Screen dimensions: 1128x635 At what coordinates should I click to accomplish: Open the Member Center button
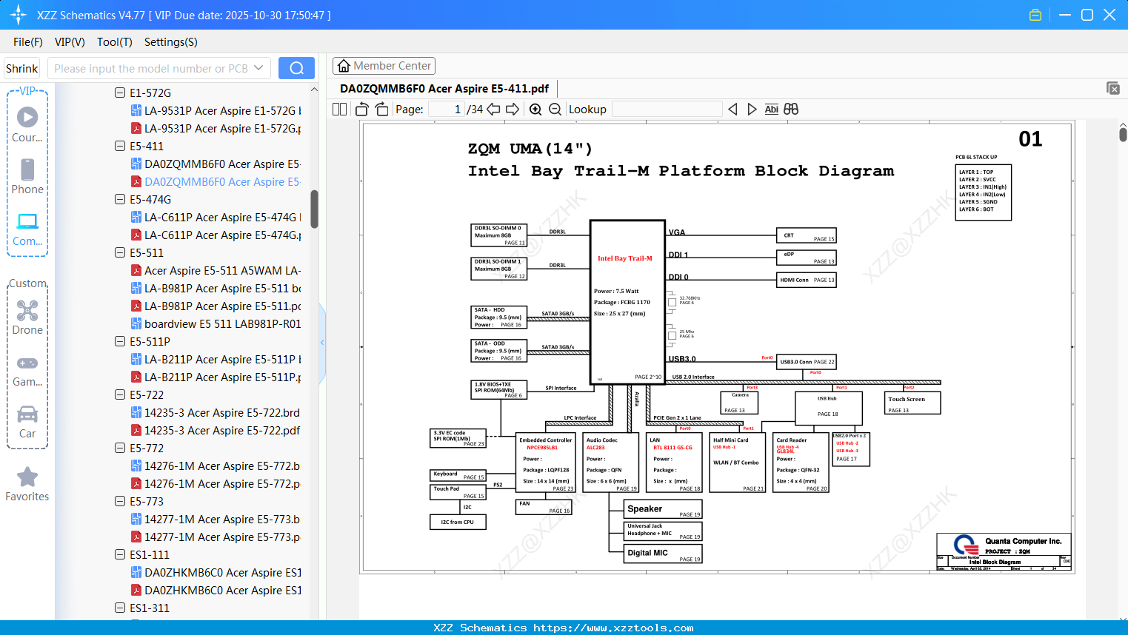pyautogui.click(x=384, y=66)
